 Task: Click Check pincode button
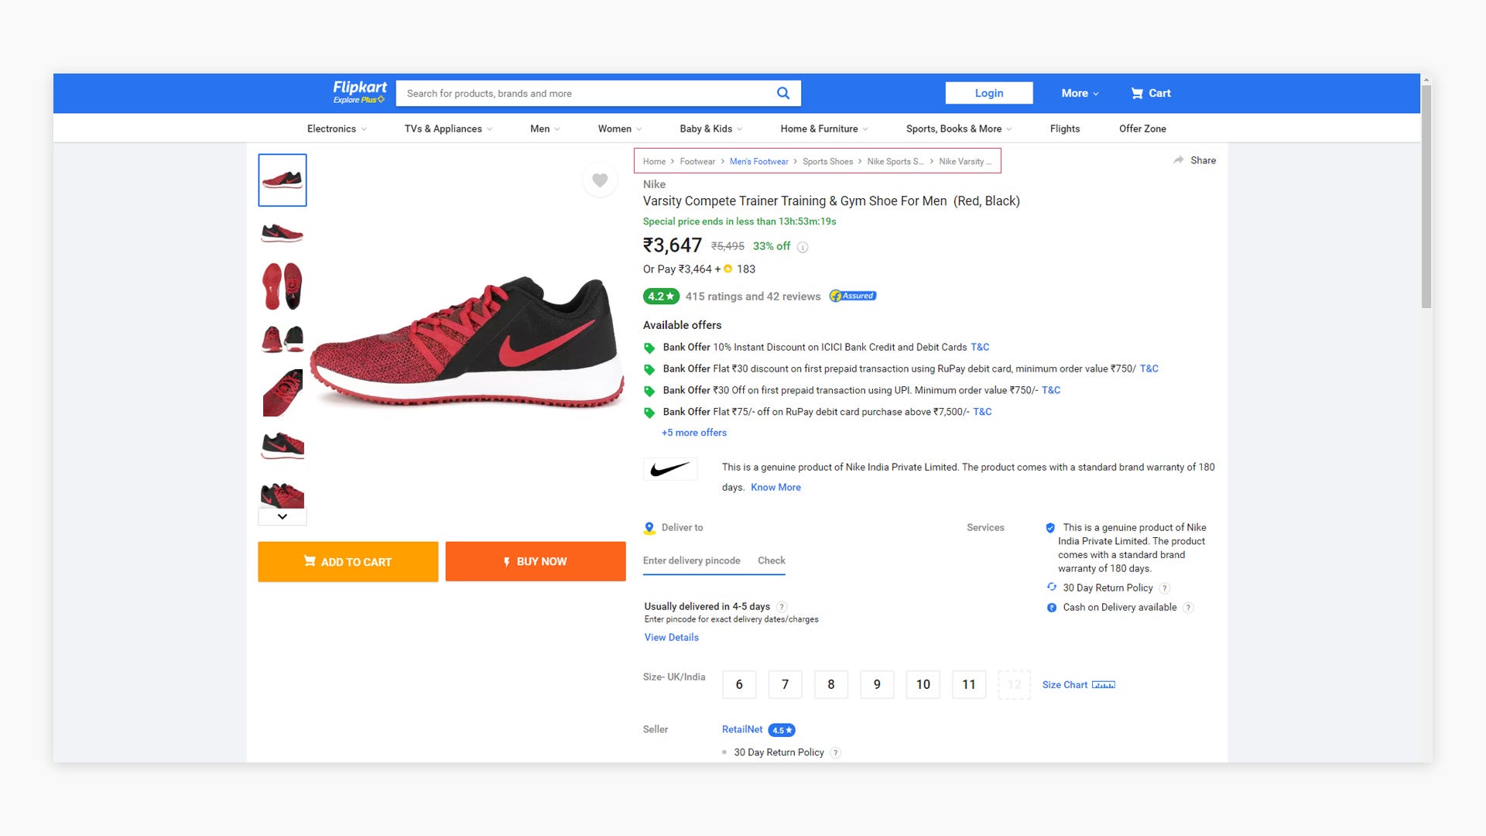tap(772, 560)
